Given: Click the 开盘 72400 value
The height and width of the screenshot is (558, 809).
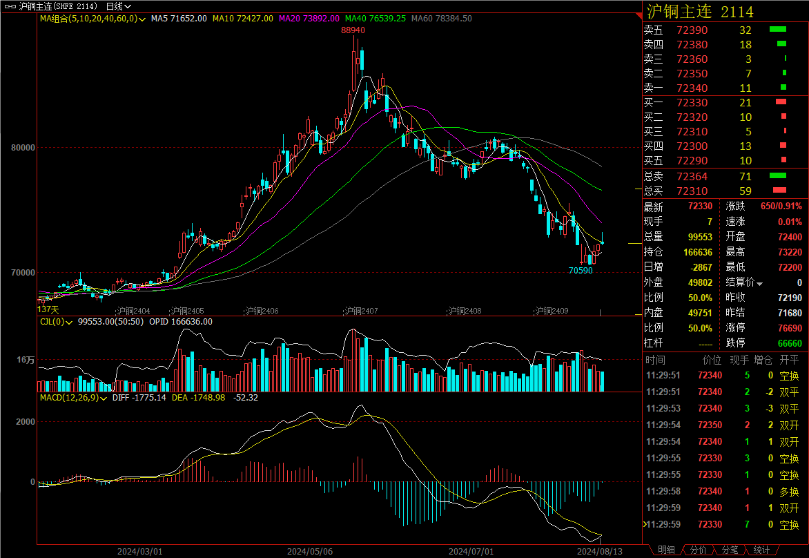Looking at the screenshot, I should (x=790, y=237).
